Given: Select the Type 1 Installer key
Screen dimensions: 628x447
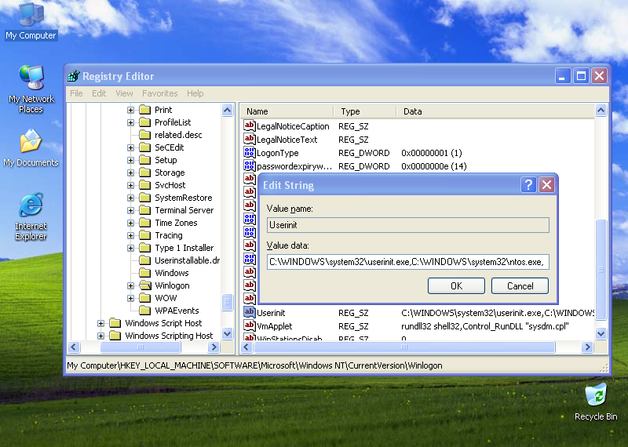Looking at the screenshot, I should (x=184, y=248).
